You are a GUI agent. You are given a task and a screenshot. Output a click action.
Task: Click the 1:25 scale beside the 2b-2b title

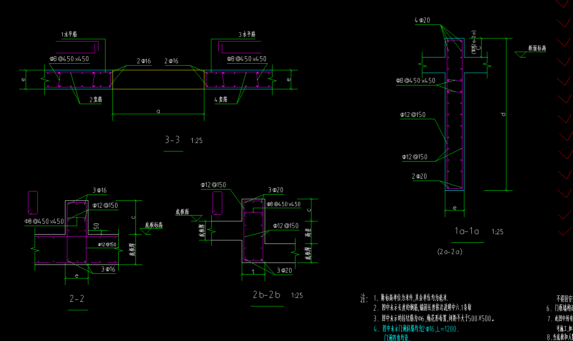coord(297,296)
